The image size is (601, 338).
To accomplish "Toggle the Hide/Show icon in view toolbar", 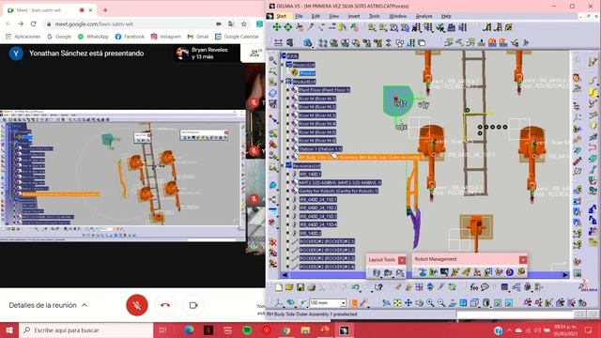I will pyautogui.click(x=498, y=302).
